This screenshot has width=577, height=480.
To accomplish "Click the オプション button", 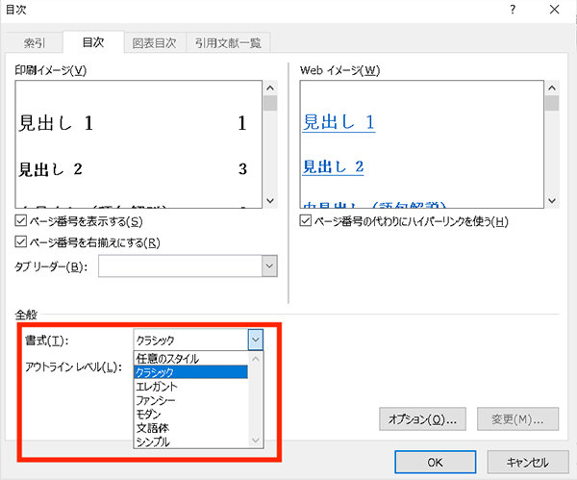I will point(423,419).
